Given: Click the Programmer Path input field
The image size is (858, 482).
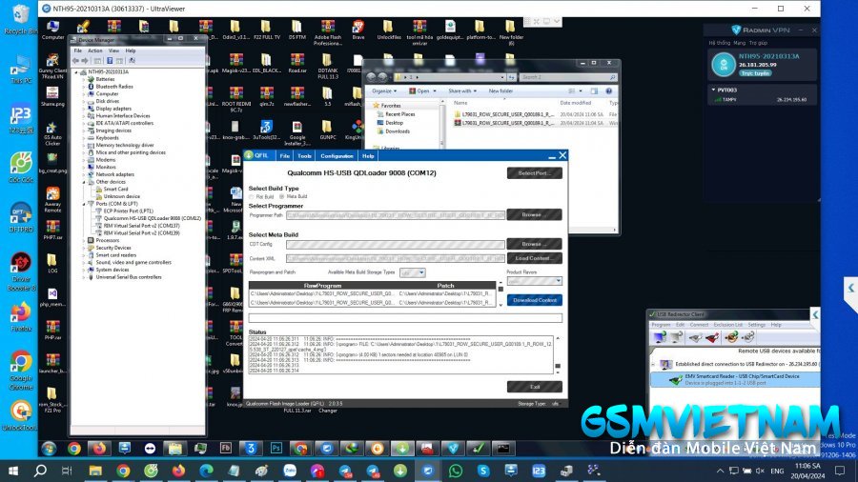Looking at the screenshot, I should click(395, 215).
